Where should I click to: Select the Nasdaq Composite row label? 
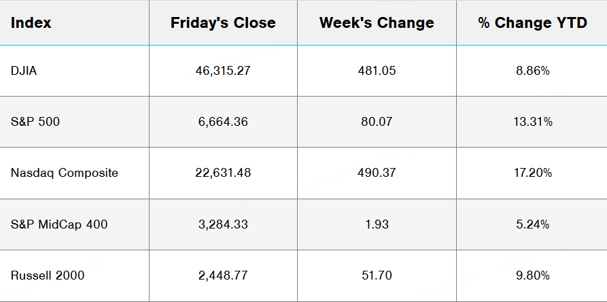65,173
